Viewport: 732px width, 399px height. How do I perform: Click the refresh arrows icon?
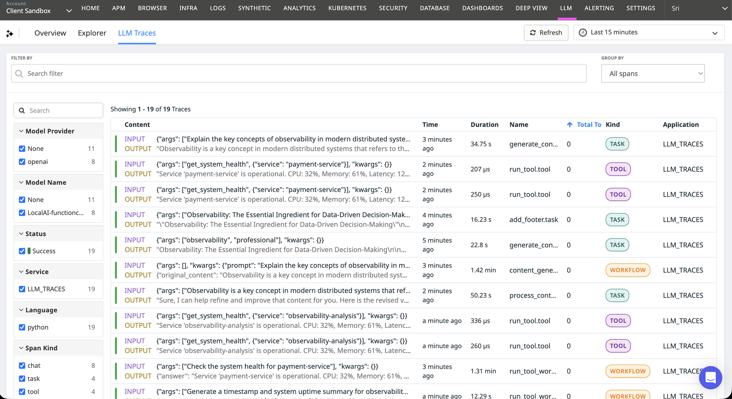(x=533, y=33)
